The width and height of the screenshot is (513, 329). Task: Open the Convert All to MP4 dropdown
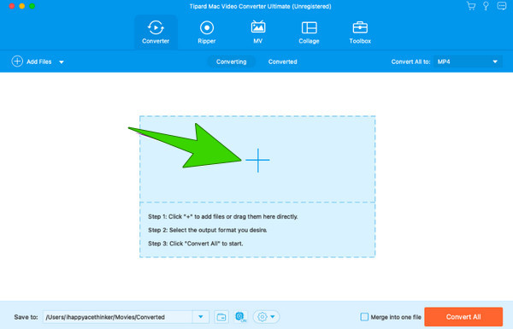468,62
